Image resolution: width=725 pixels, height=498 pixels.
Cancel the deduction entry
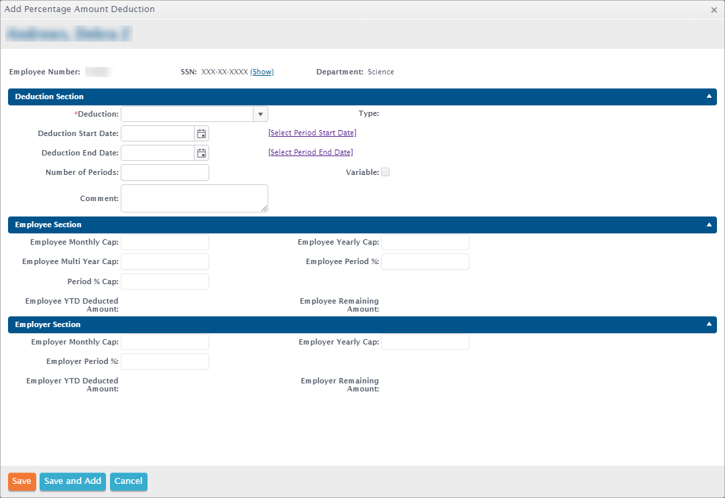(128, 481)
